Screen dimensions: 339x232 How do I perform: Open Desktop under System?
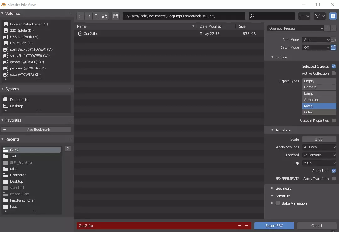[36, 106]
